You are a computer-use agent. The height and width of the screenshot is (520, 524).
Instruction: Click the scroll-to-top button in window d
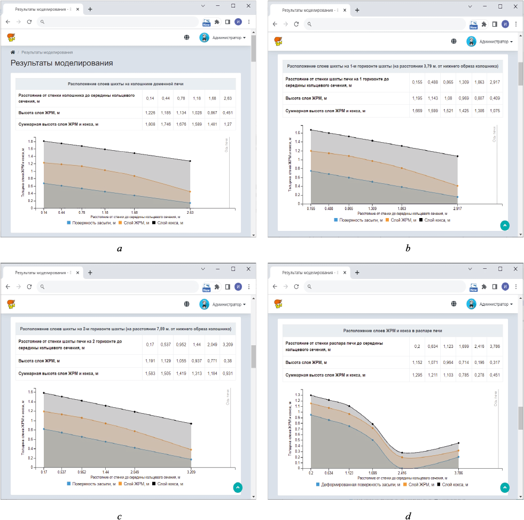505,488
